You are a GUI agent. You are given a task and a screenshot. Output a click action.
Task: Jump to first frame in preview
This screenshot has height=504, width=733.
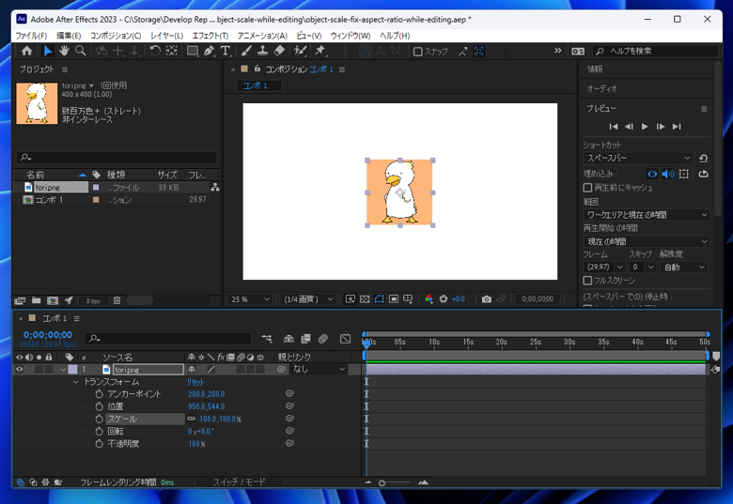click(x=614, y=127)
